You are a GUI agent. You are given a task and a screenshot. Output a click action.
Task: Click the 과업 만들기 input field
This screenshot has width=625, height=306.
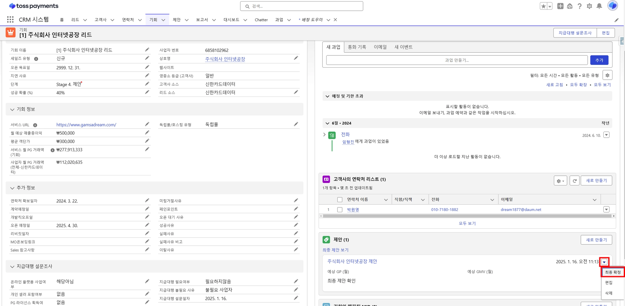[x=457, y=60]
